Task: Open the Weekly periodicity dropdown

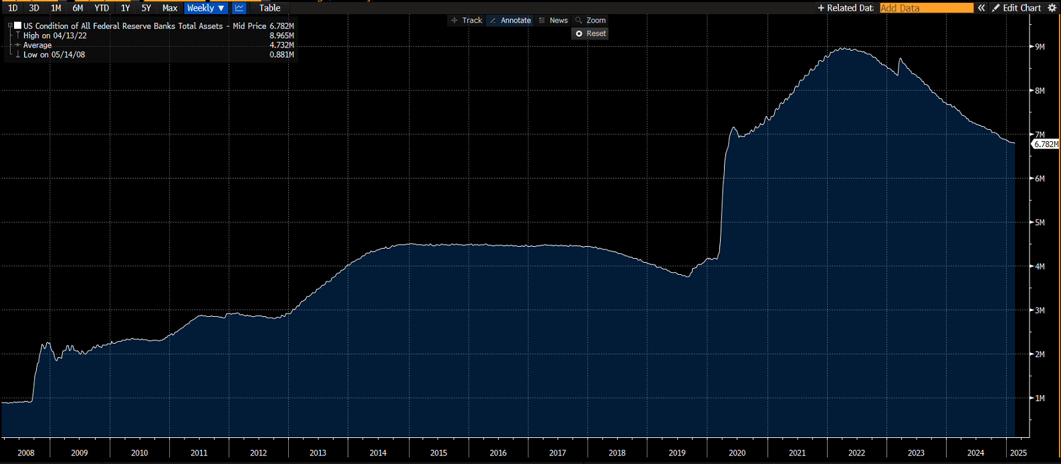Action: 206,8
